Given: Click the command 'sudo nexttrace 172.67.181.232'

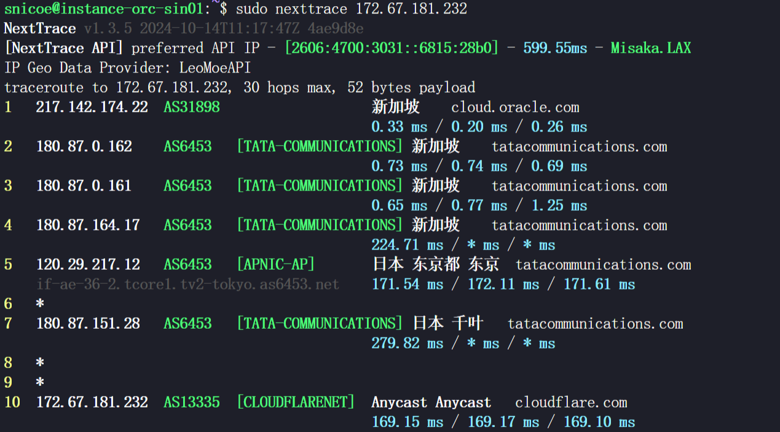Looking at the screenshot, I should (352, 9).
